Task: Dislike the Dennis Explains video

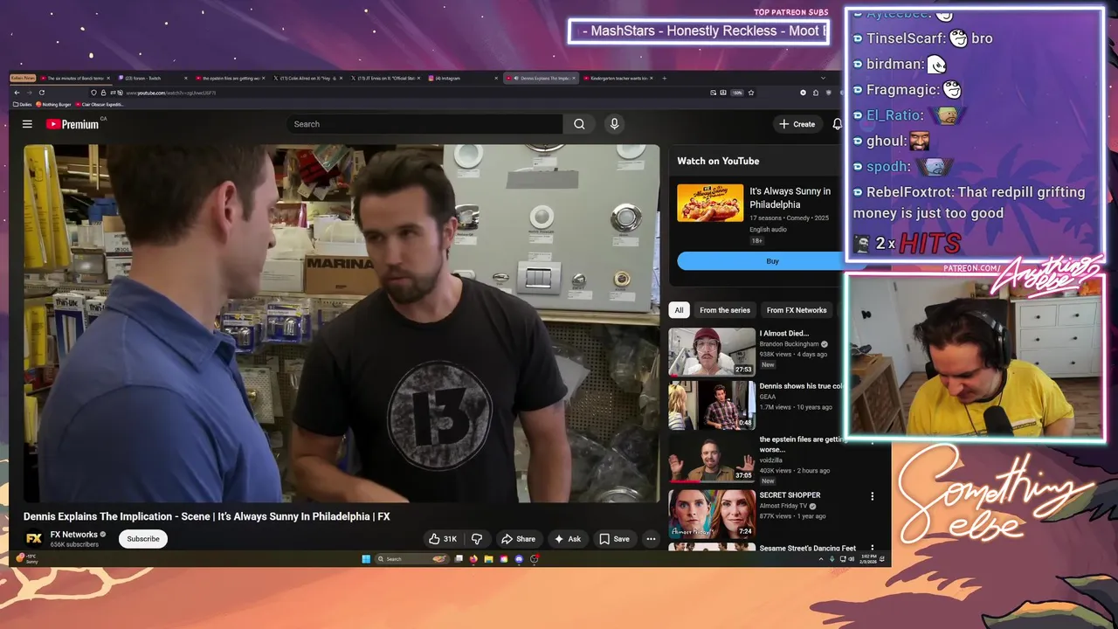Action: 477,539
